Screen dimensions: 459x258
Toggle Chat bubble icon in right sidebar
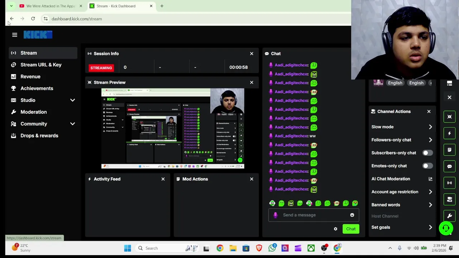pyautogui.click(x=449, y=166)
